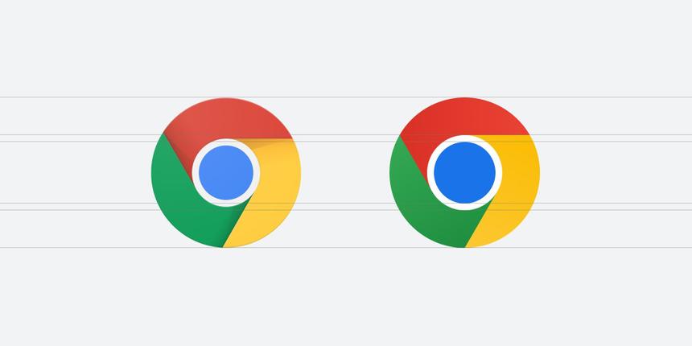Click the bottommost horizontal guide line

coord(346,248)
